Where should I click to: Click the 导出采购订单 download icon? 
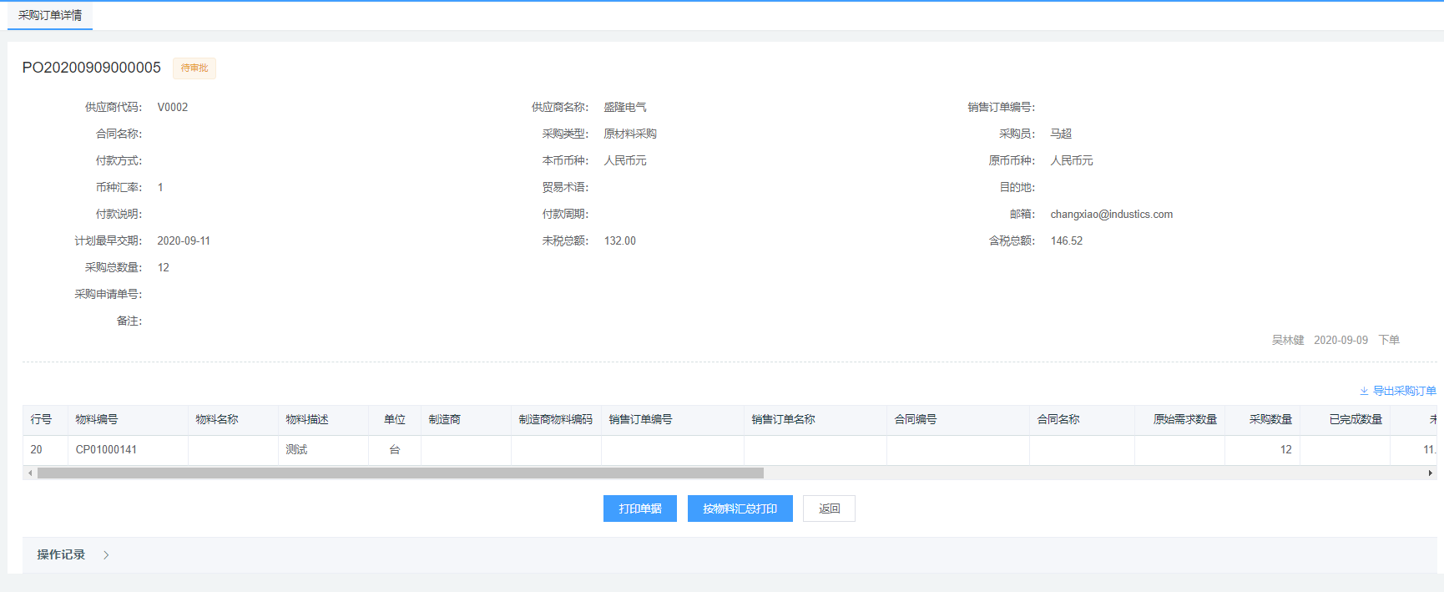tap(1364, 391)
